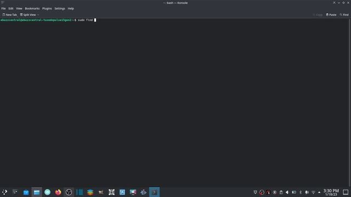
Task: Click the Paste toolbar button
Action: (331, 15)
